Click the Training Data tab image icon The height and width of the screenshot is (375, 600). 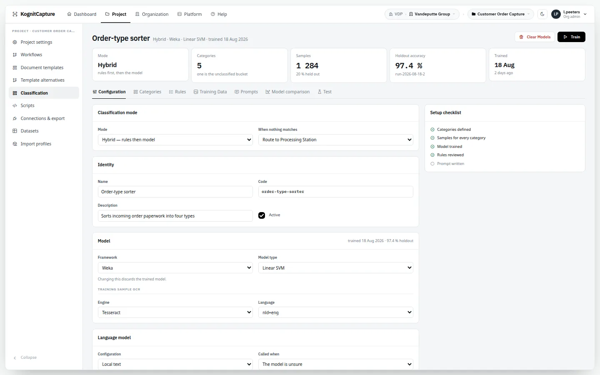[196, 92]
